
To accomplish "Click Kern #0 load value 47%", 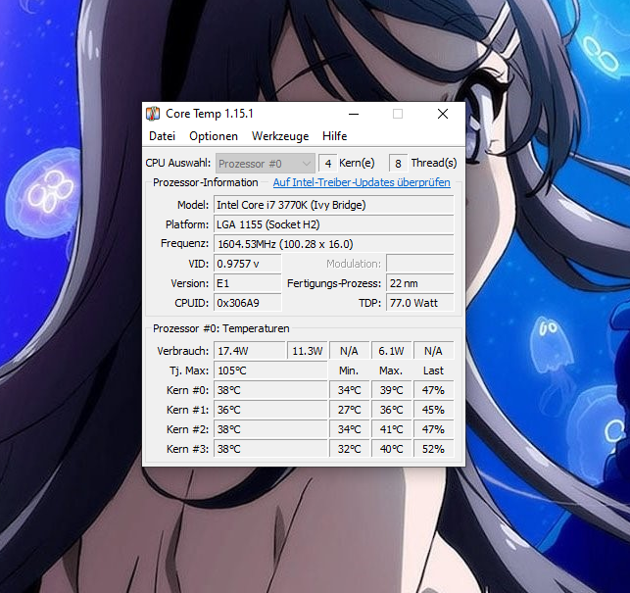I will (x=433, y=390).
